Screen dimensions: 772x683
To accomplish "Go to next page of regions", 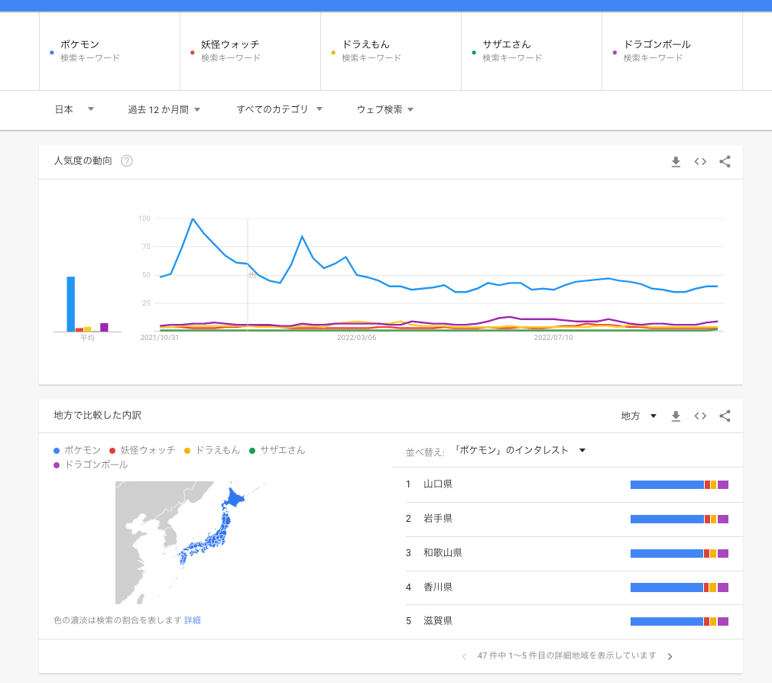I will (x=670, y=656).
